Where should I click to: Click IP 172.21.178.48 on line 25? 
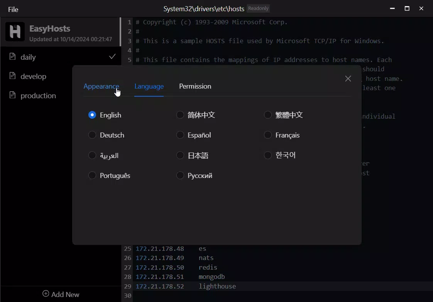(160, 248)
